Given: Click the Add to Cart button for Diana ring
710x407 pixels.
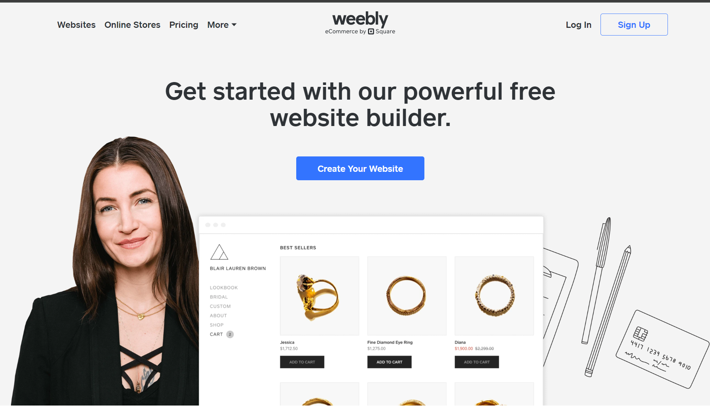Looking at the screenshot, I should point(476,362).
